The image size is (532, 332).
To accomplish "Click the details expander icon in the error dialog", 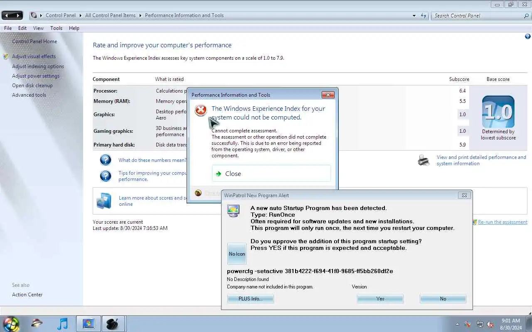I will pyautogui.click(x=198, y=193).
